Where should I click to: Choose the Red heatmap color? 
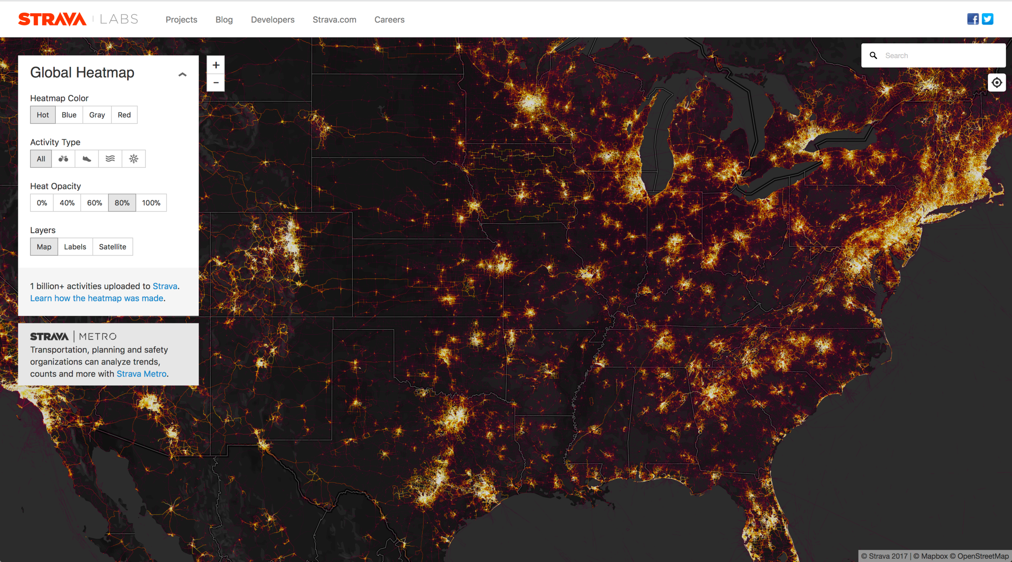tap(124, 115)
